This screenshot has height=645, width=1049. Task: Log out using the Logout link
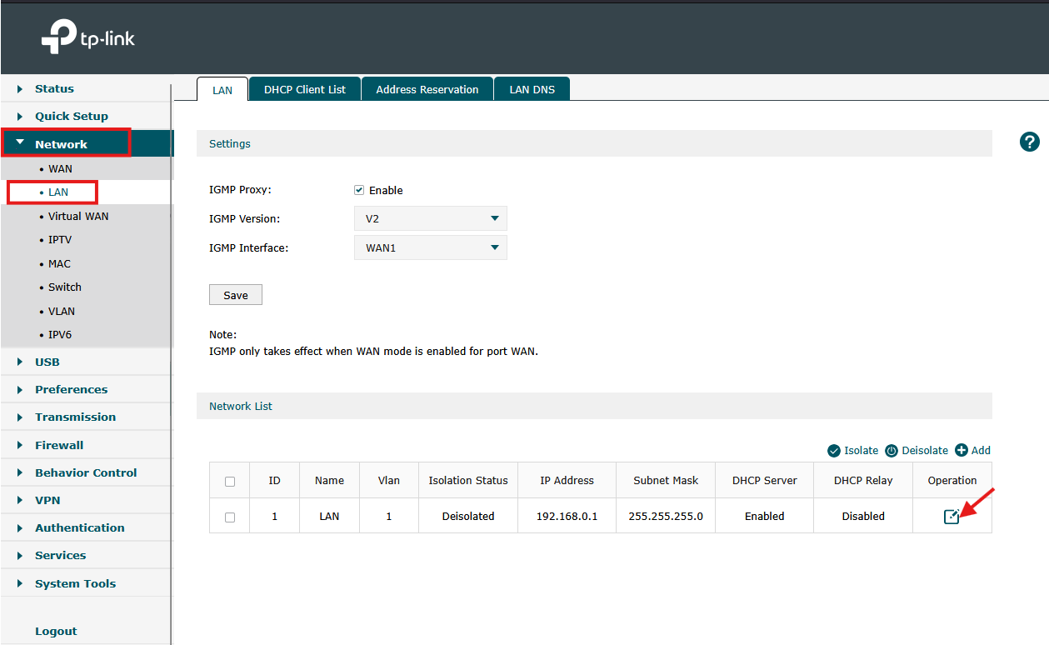[x=56, y=631]
